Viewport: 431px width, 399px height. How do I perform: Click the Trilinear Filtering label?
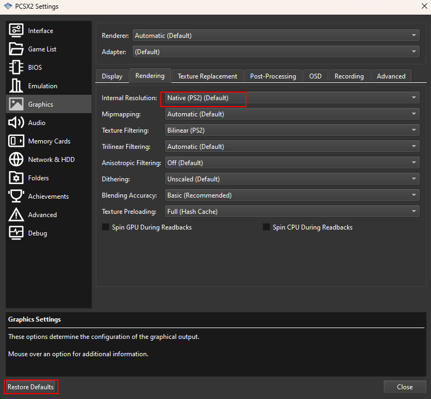point(126,147)
